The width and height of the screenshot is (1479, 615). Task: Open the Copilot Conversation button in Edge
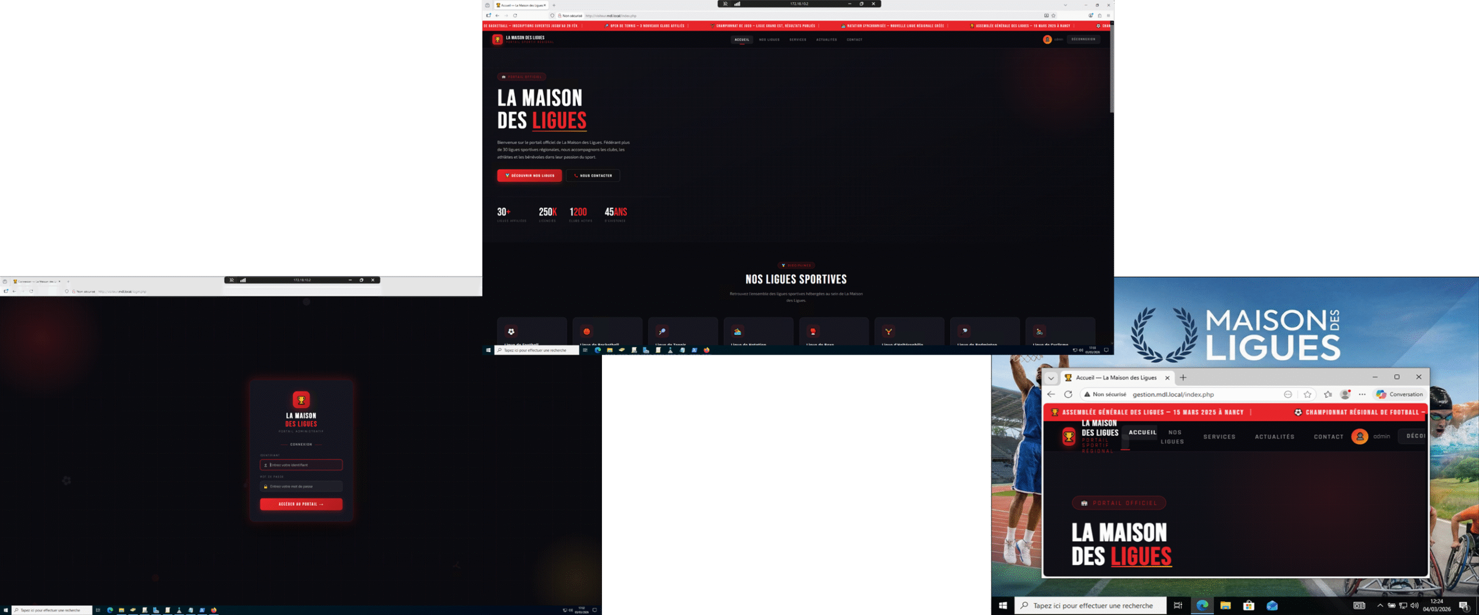[x=1399, y=394]
